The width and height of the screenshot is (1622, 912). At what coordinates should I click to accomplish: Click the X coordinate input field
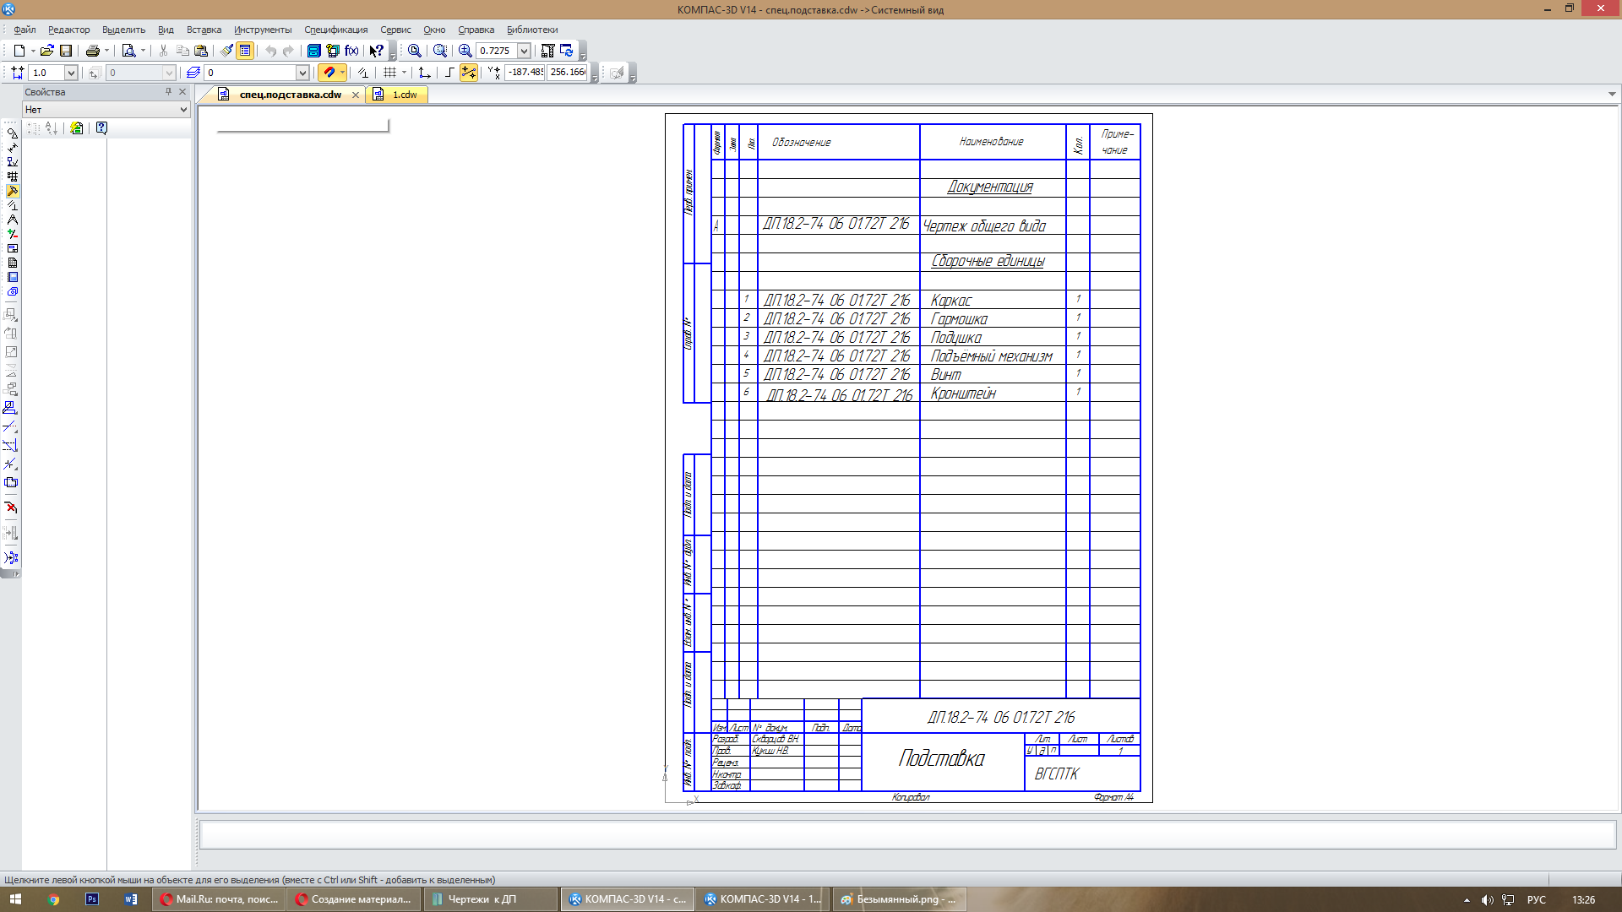pyautogui.click(x=525, y=73)
